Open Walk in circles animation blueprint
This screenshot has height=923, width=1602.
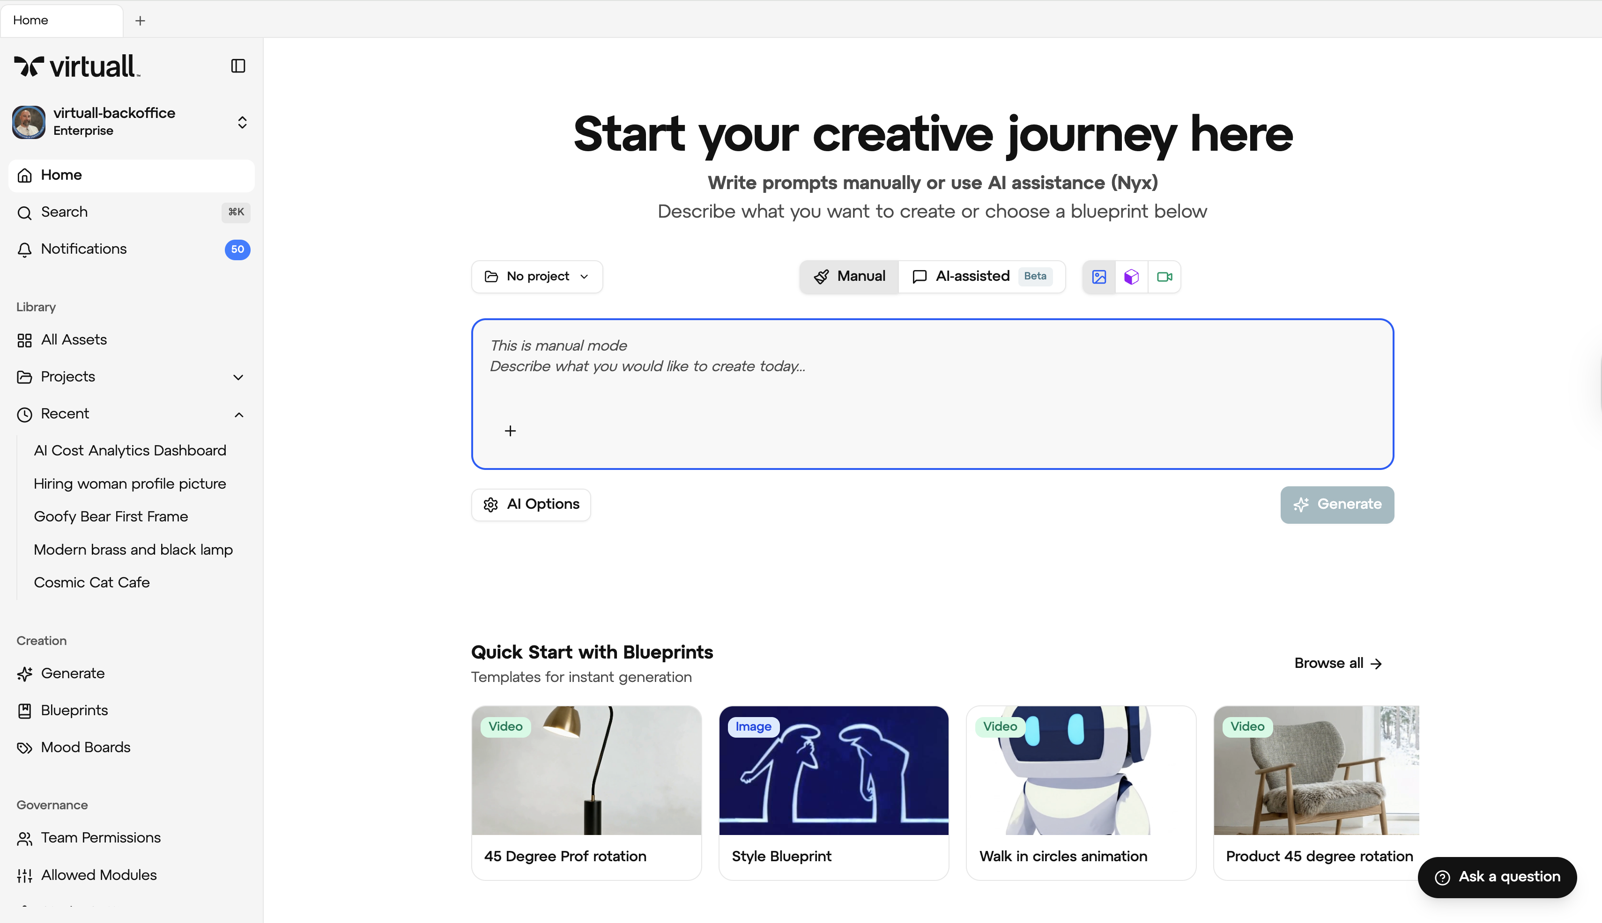[1081, 792]
